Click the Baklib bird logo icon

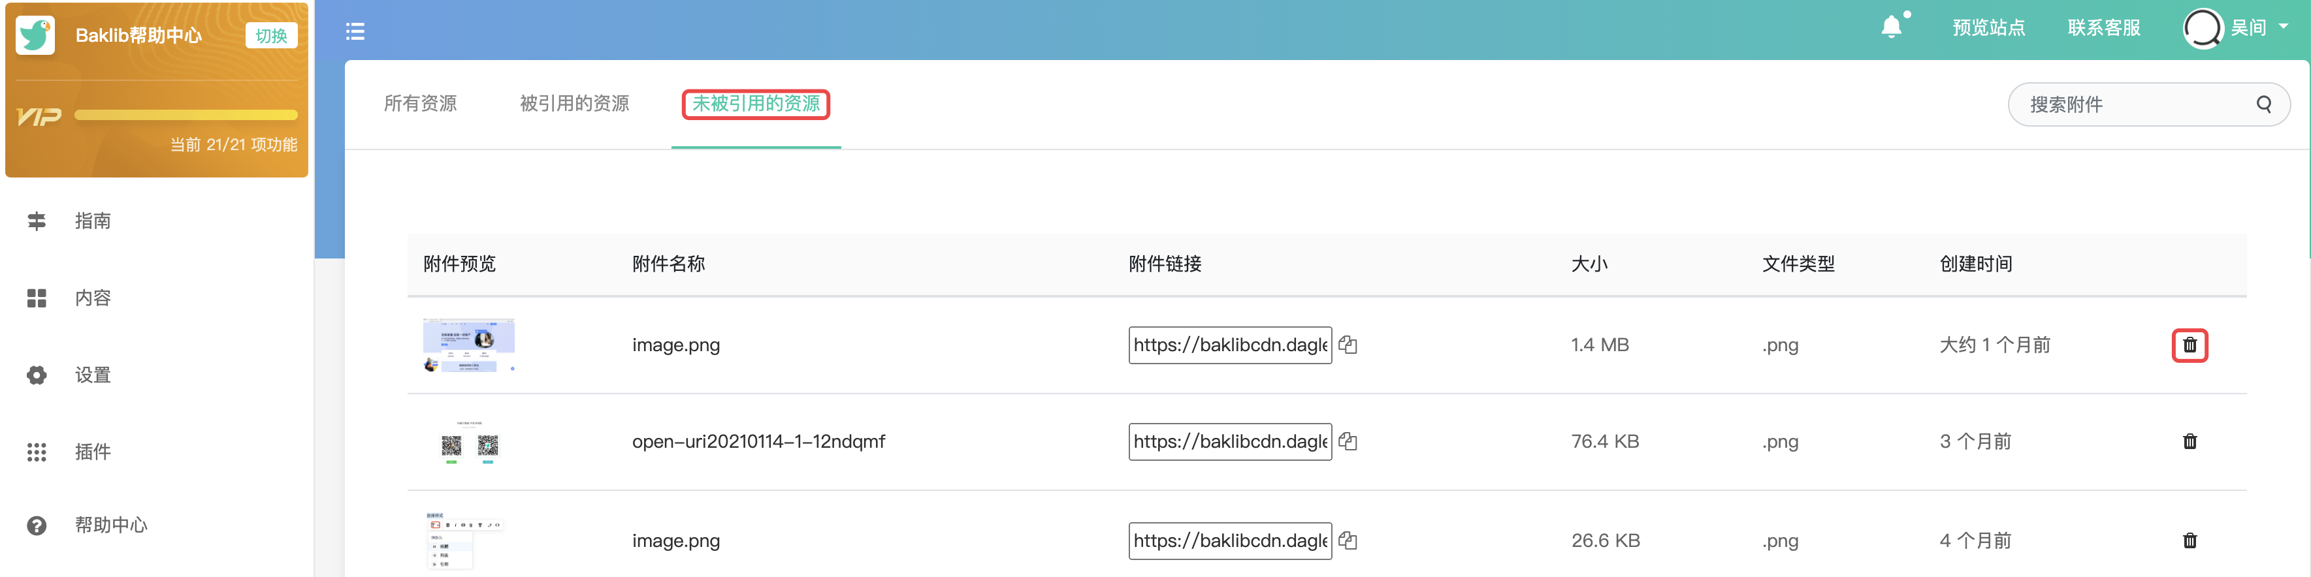pyautogui.click(x=36, y=35)
